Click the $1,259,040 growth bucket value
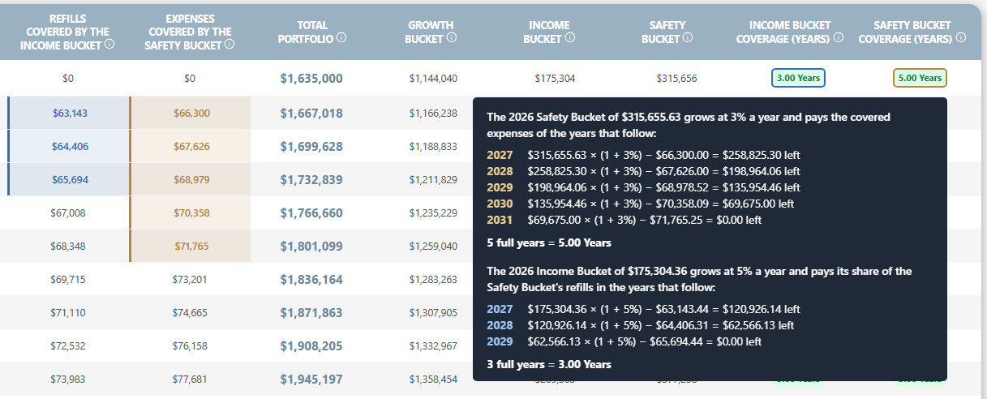Viewport: 987px width, 399px height. pos(433,246)
